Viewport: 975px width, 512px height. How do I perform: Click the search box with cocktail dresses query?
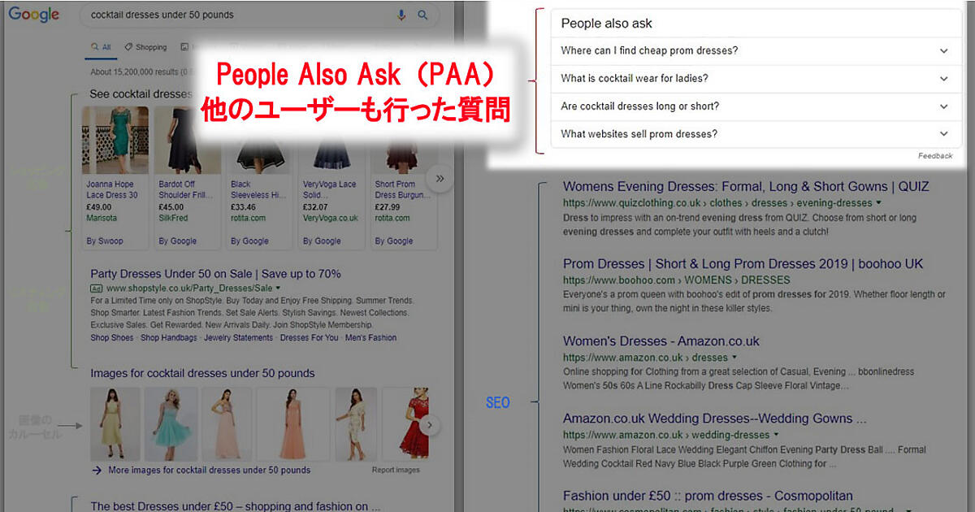click(x=258, y=15)
